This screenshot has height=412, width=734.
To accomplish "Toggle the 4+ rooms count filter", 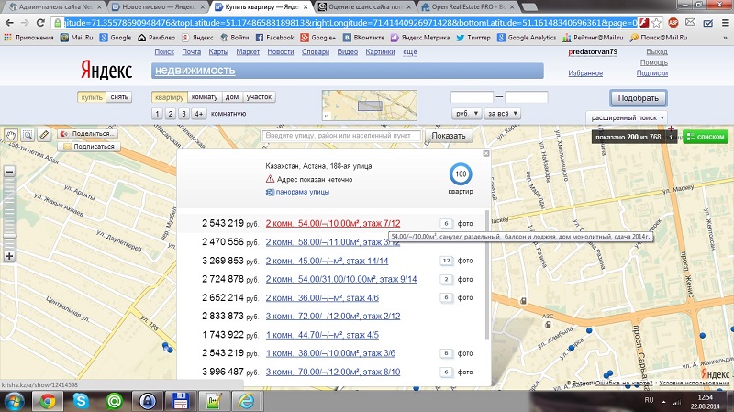I will (x=199, y=114).
